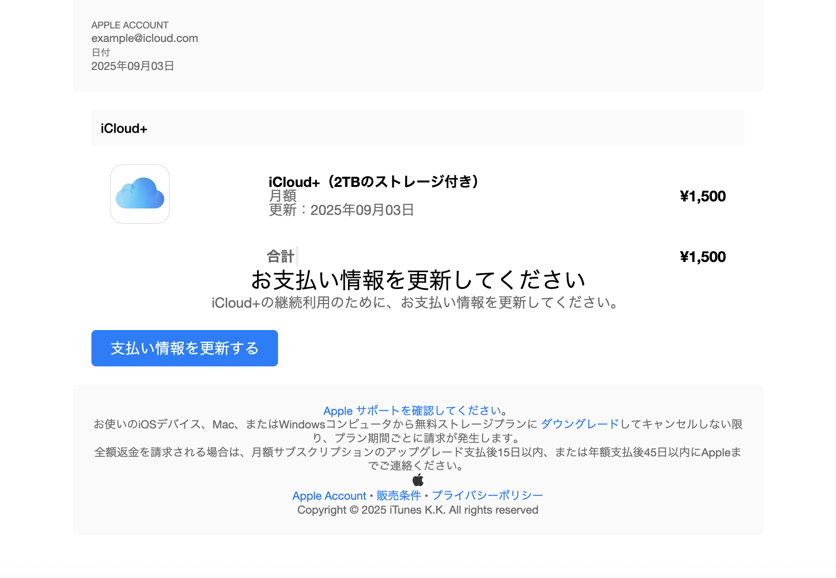Follow the ダウングレード link
836x578 pixels.
point(580,424)
